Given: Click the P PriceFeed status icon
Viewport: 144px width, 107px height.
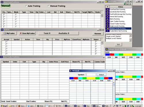Looking at the screenshot, I should pos(107,10).
